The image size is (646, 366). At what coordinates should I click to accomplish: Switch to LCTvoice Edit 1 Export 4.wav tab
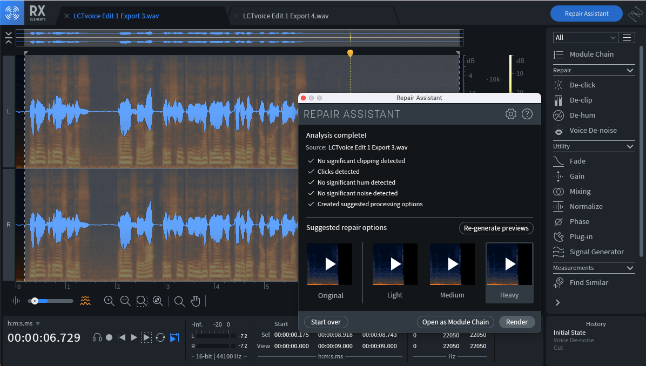coord(286,16)
